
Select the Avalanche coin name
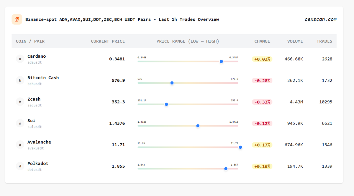click(39, 142)
